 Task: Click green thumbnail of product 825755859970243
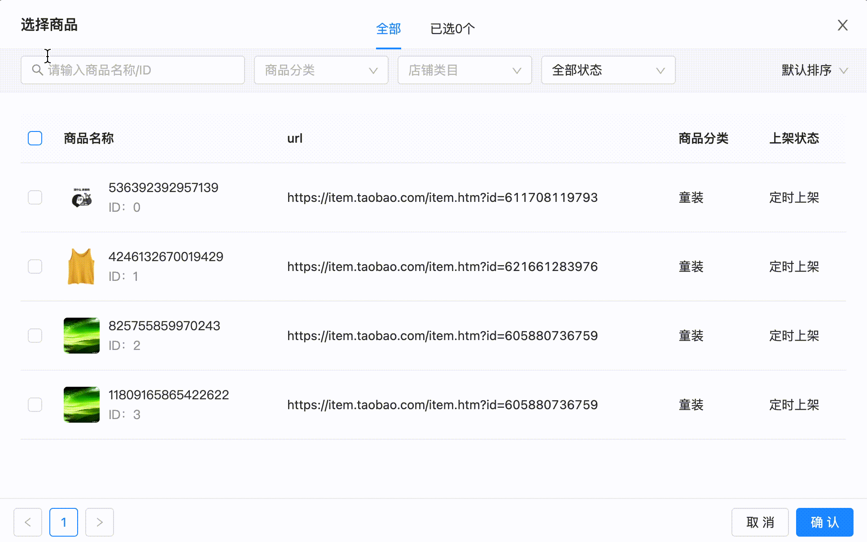point(82,336)
